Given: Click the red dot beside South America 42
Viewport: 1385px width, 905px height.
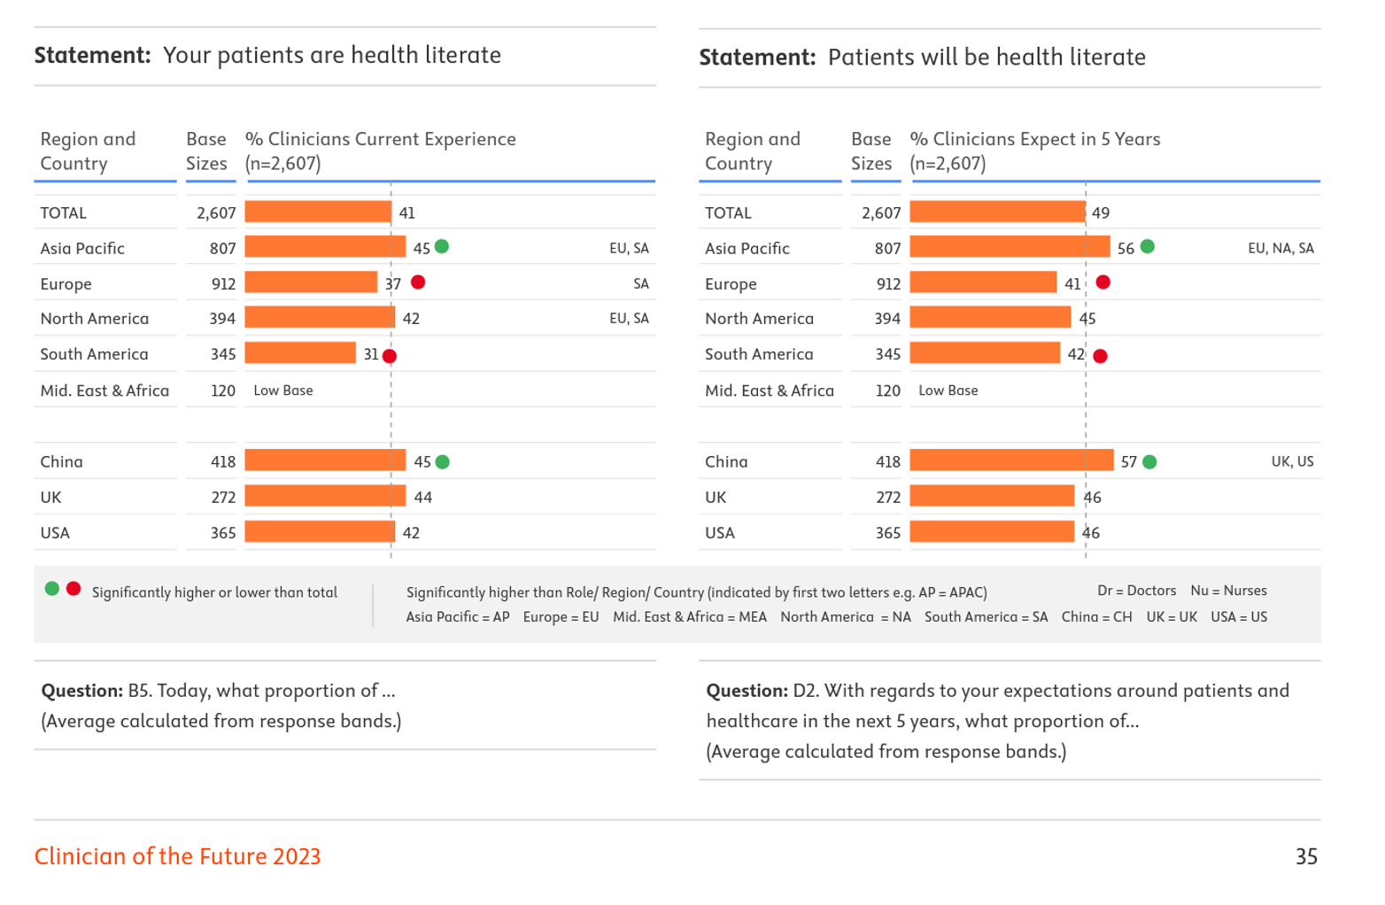Looking at the screenshot, I should tap(1100, 356).
